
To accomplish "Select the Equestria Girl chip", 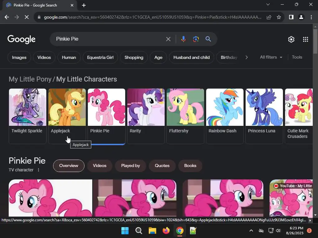I will coord(100,57).
